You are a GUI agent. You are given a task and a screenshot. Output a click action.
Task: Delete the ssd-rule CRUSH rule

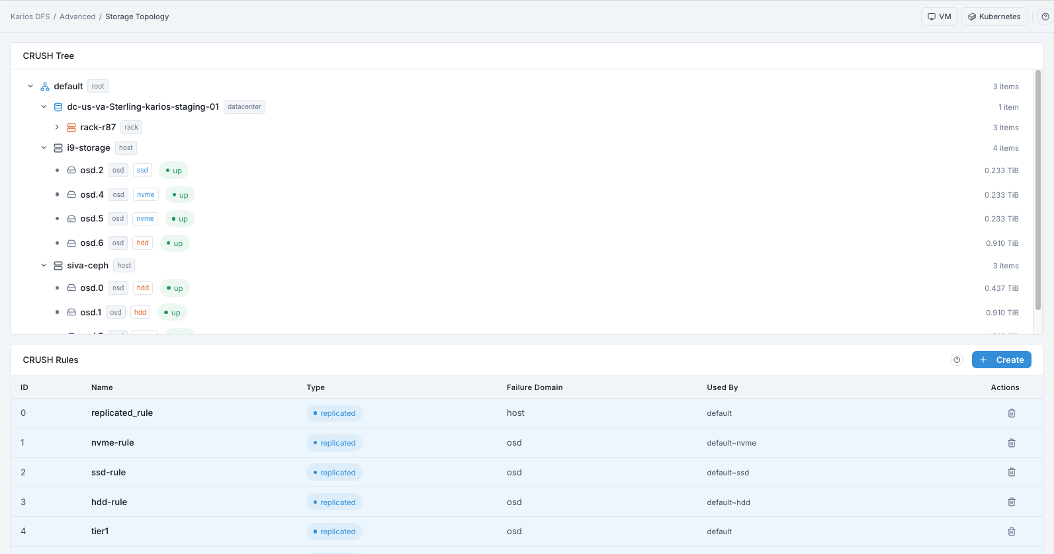pos(1012,472)
